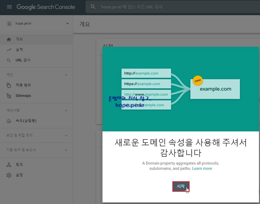Image resolution: width=260 pixels, height=204 pixels.
Task: Click the 시작 button in the dialog
Action: tap(181, 186)
